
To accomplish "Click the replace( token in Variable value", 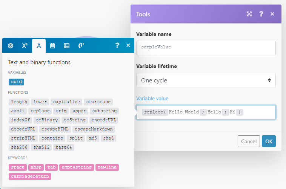I will tap(155, 112).
